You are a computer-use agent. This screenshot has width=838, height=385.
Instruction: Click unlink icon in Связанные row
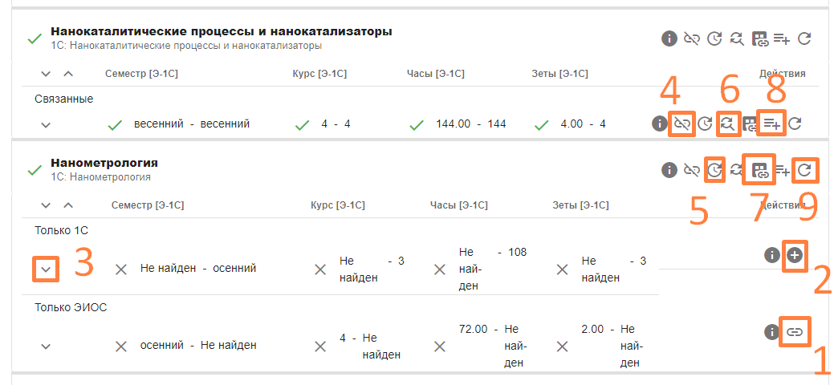point(682,124)
